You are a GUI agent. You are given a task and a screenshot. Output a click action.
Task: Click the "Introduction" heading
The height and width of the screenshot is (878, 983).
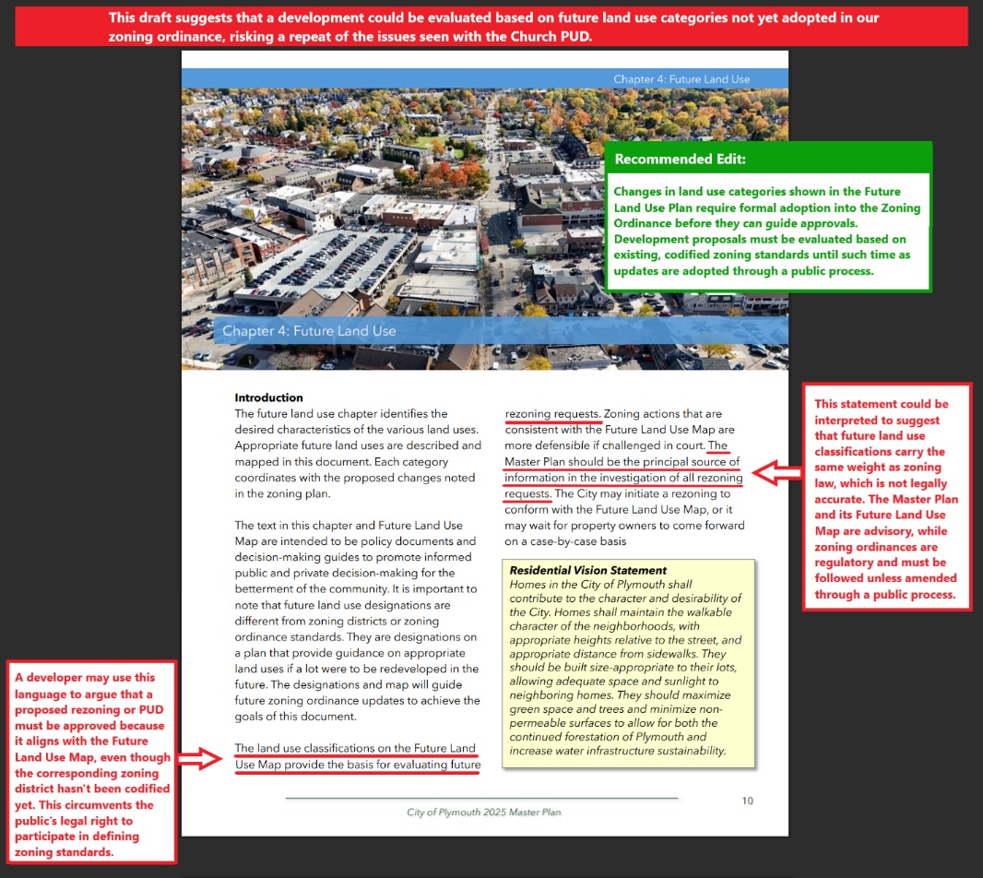[268, 397]
